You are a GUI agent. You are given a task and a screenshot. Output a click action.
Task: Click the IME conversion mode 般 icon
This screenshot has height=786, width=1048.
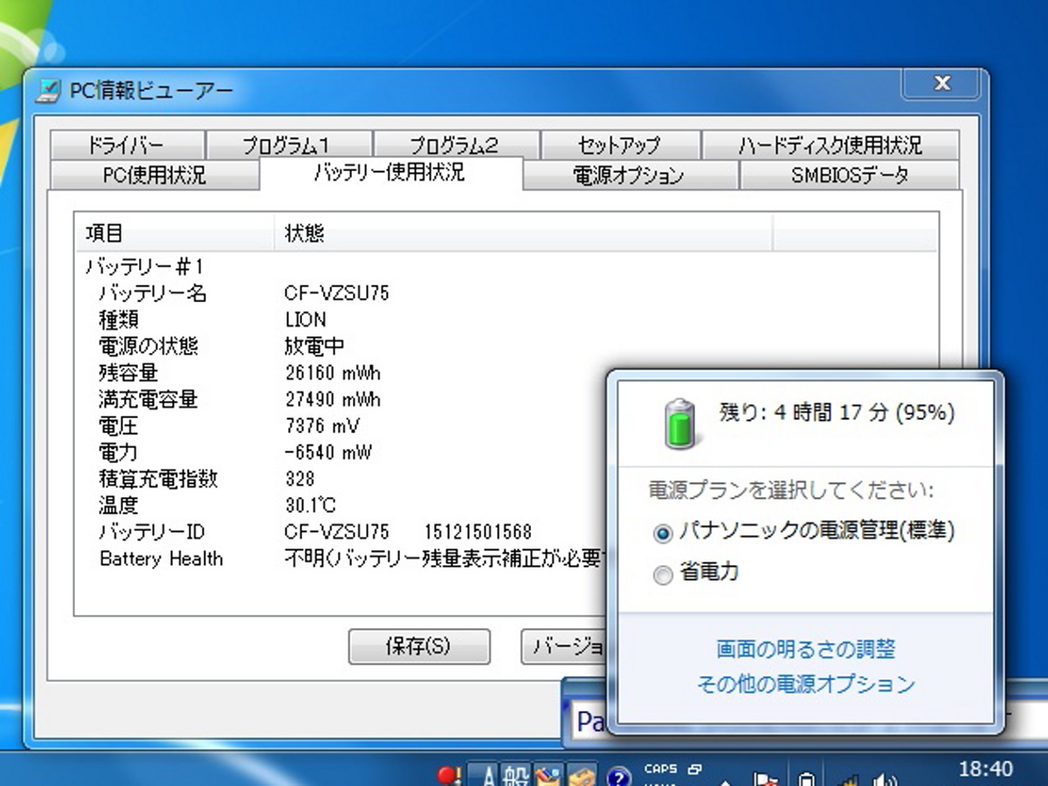[515, 776]
